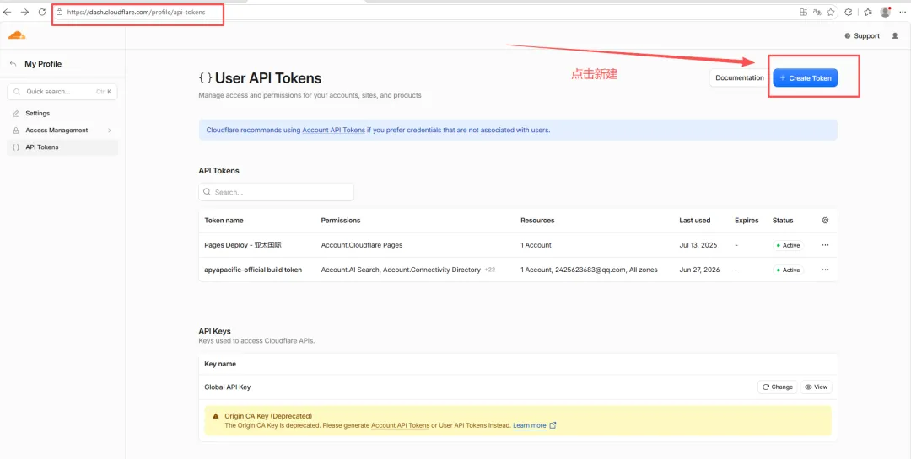
Task: Click back arrow beside My Profile
Action: click(x=13, y=64)
